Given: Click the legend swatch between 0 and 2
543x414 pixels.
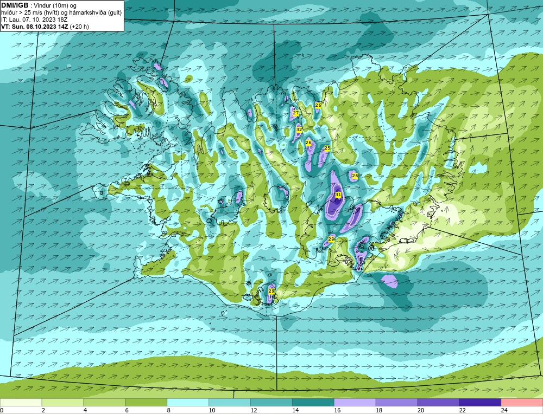Looking at the screenshot, I should (21, 403).
